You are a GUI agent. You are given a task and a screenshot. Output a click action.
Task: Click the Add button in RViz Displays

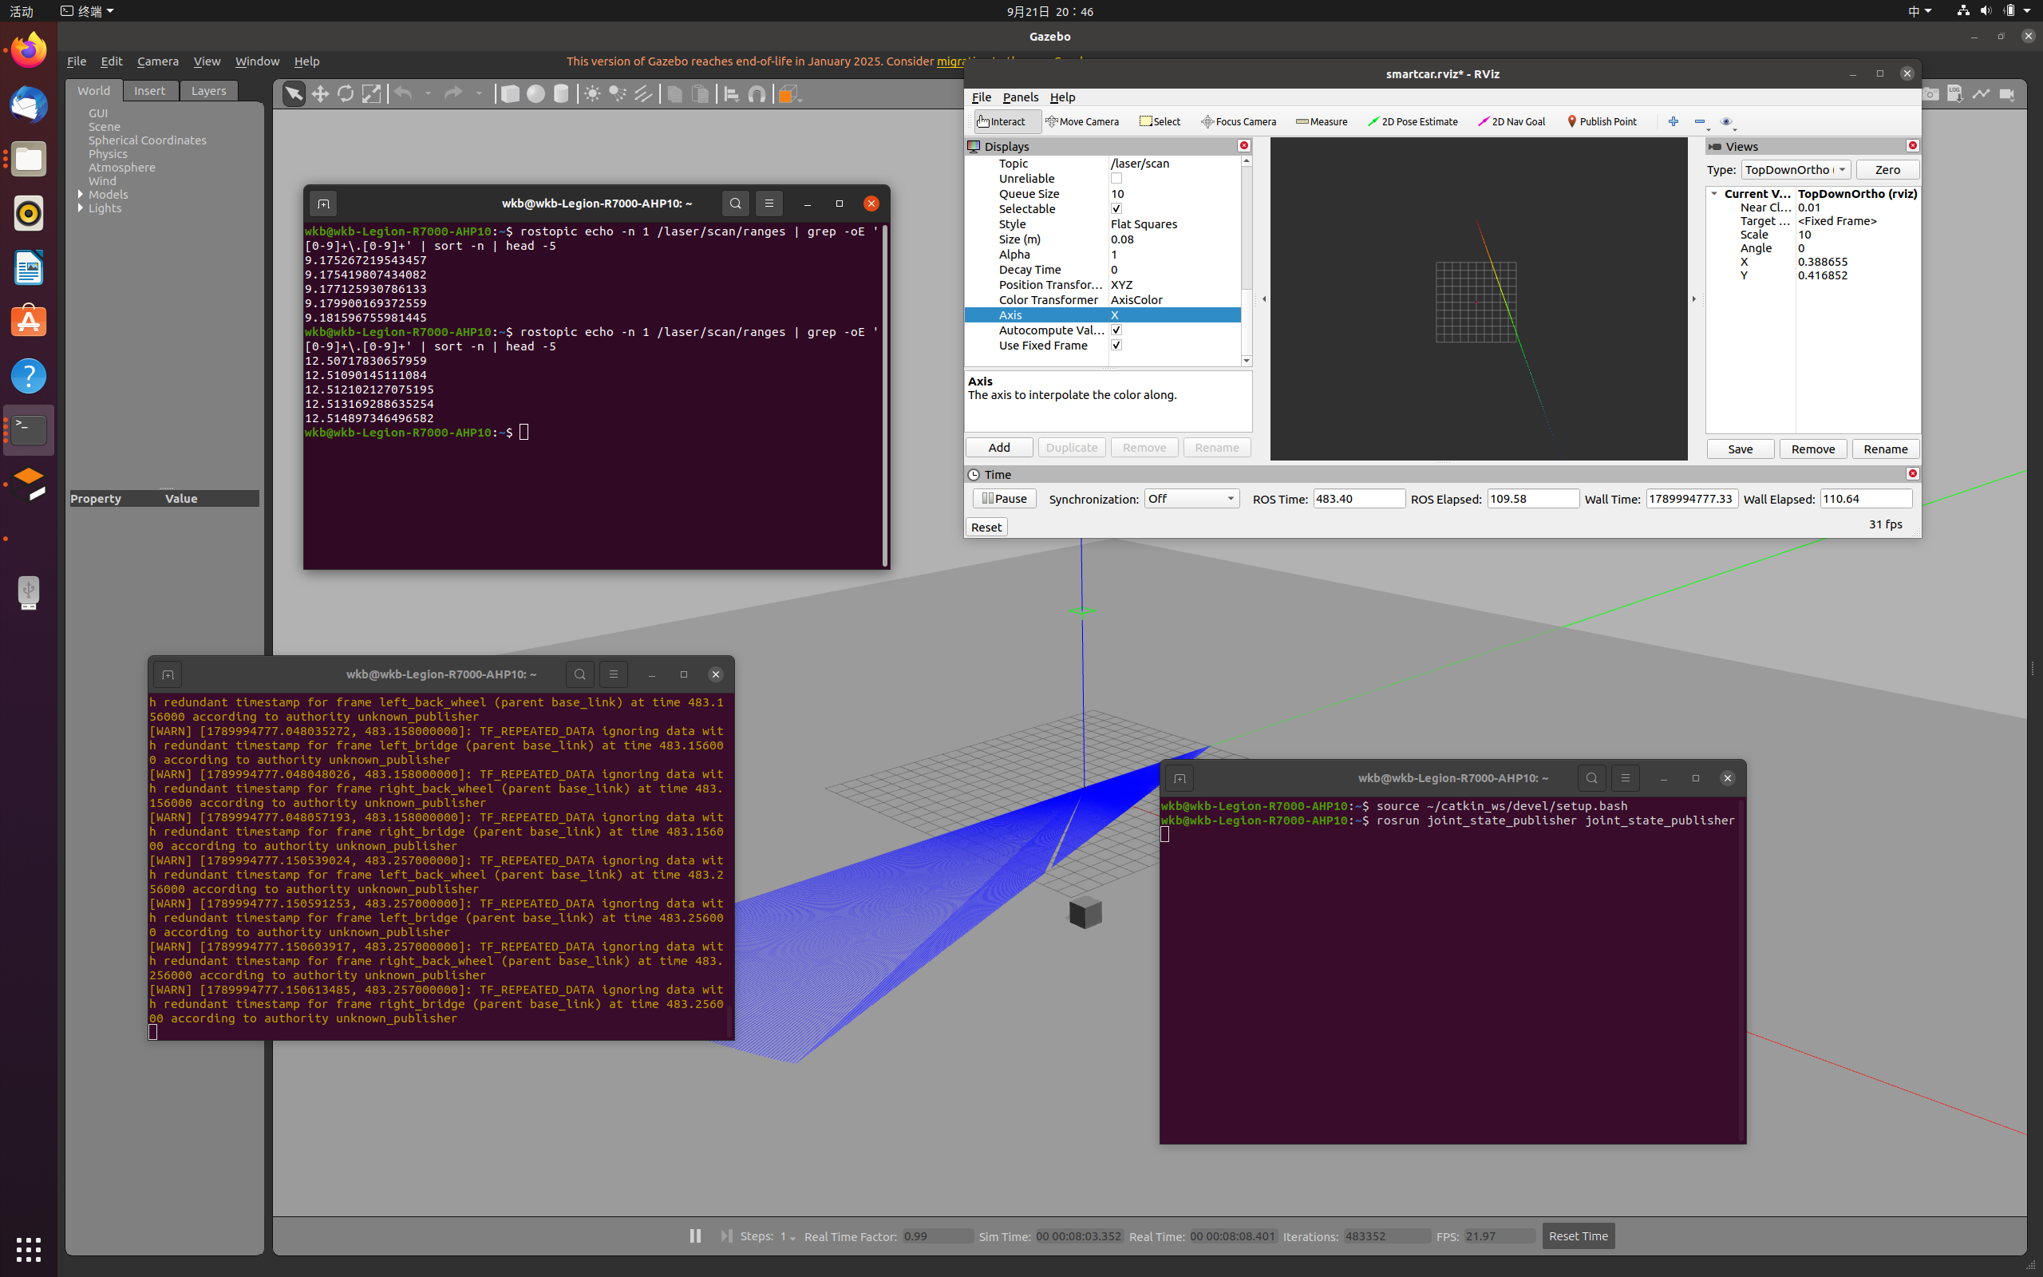[998, 447]
